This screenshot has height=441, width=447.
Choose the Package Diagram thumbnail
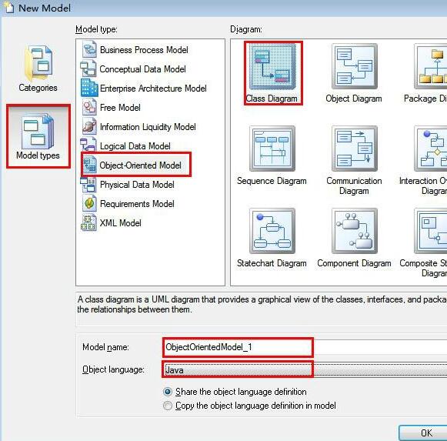pos(431,66)
